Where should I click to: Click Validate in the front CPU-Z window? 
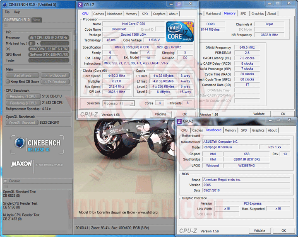pyautogui.click(x=161, y=114)
